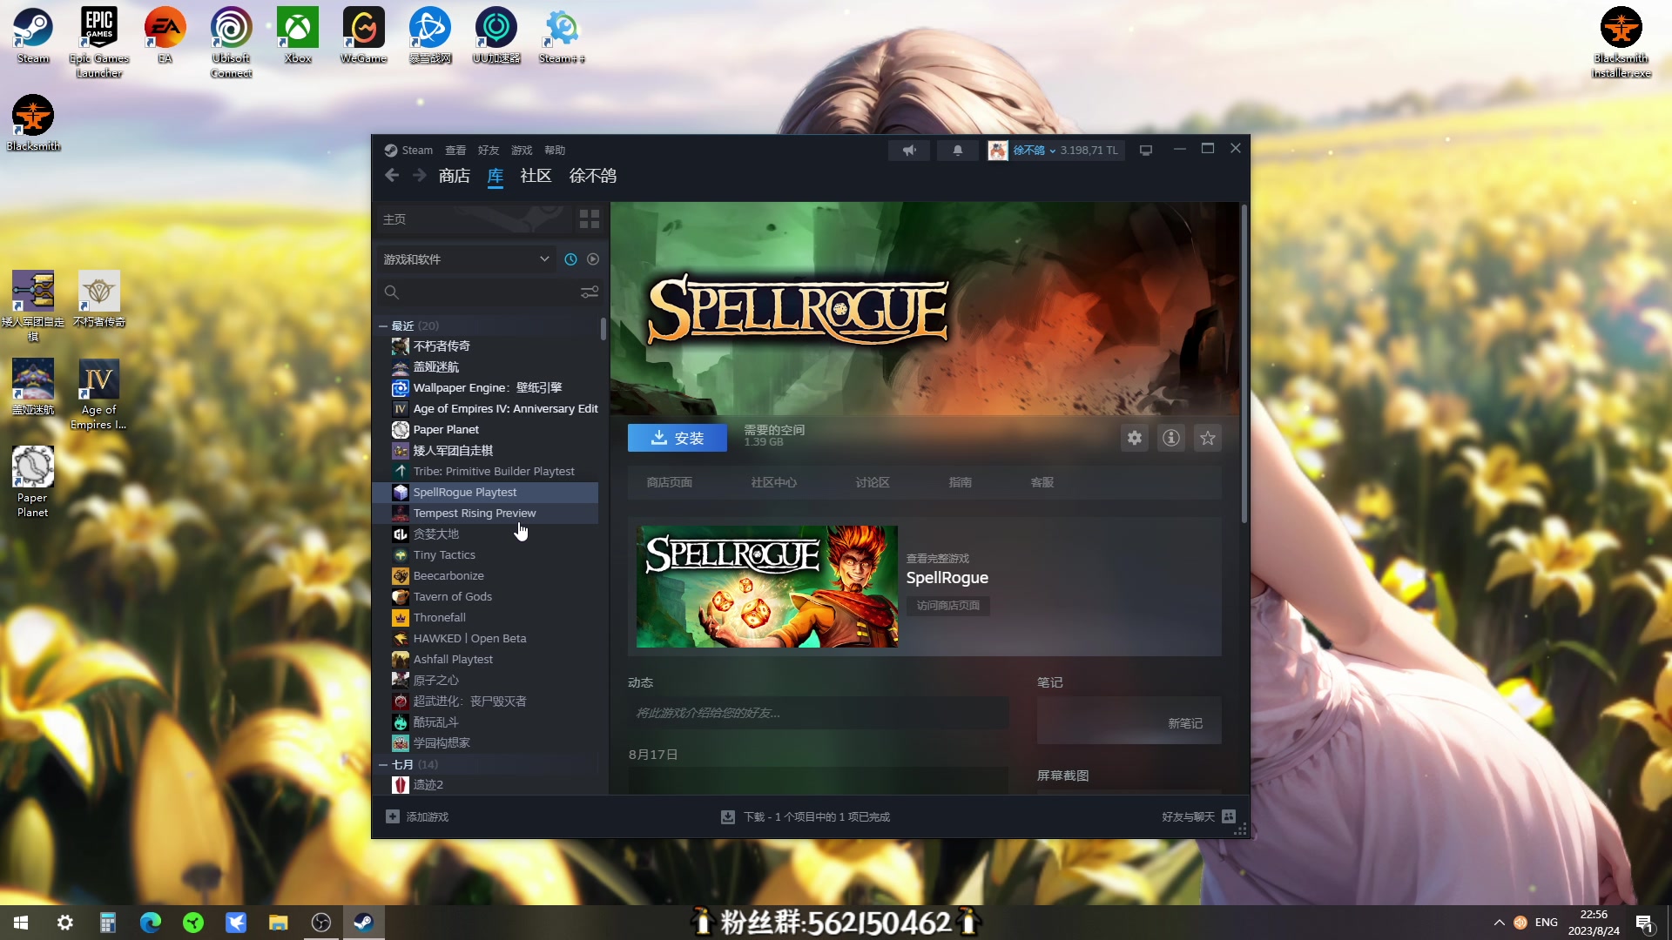Screen dimensions: 1672x940
Task: Click the library search field
Action: pyautogui.click(x=479, y=292)
